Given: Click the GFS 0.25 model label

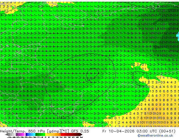Looking at the screenshot, I should coord(80,131).
